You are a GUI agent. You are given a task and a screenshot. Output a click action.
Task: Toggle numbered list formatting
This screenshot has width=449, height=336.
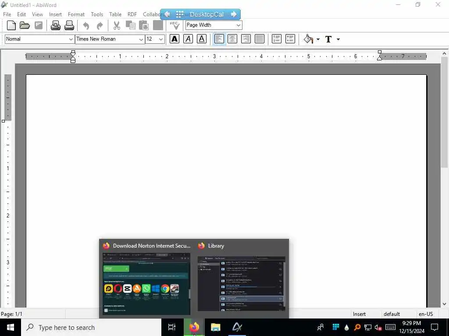[x=277, y=39]
